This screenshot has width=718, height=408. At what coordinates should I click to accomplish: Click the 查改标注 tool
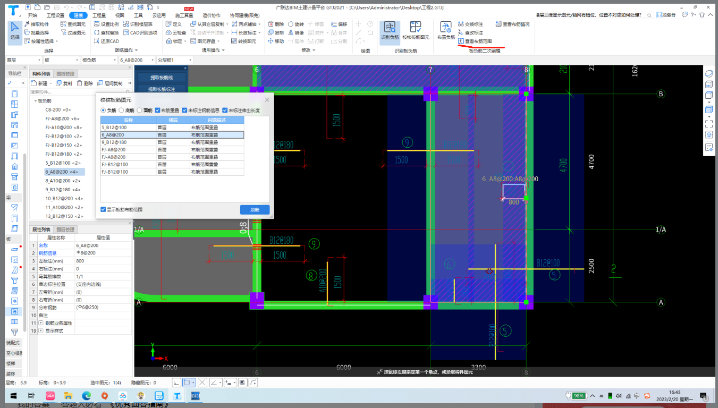[470, 32]
